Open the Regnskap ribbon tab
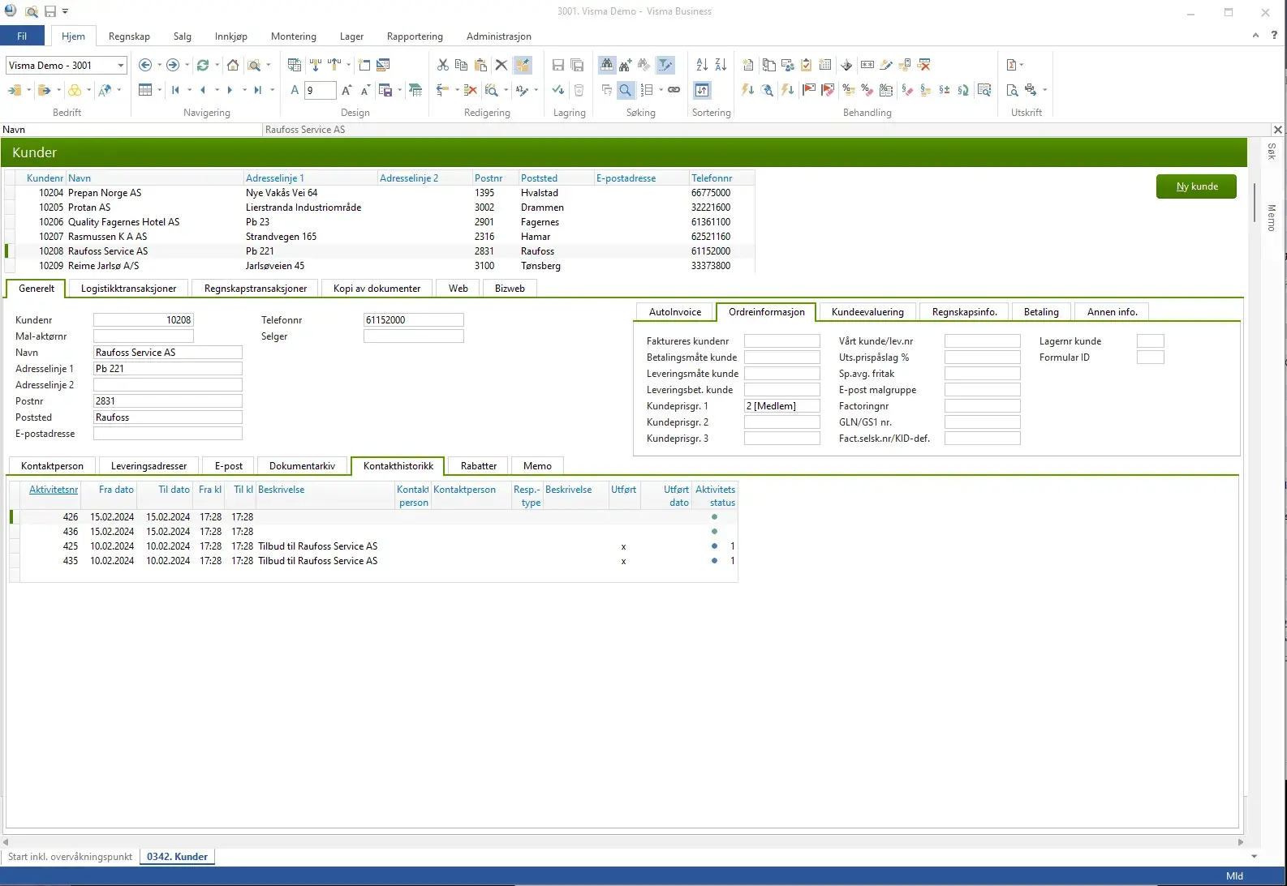Screen dimensions: 1287x886 [129, 36]
